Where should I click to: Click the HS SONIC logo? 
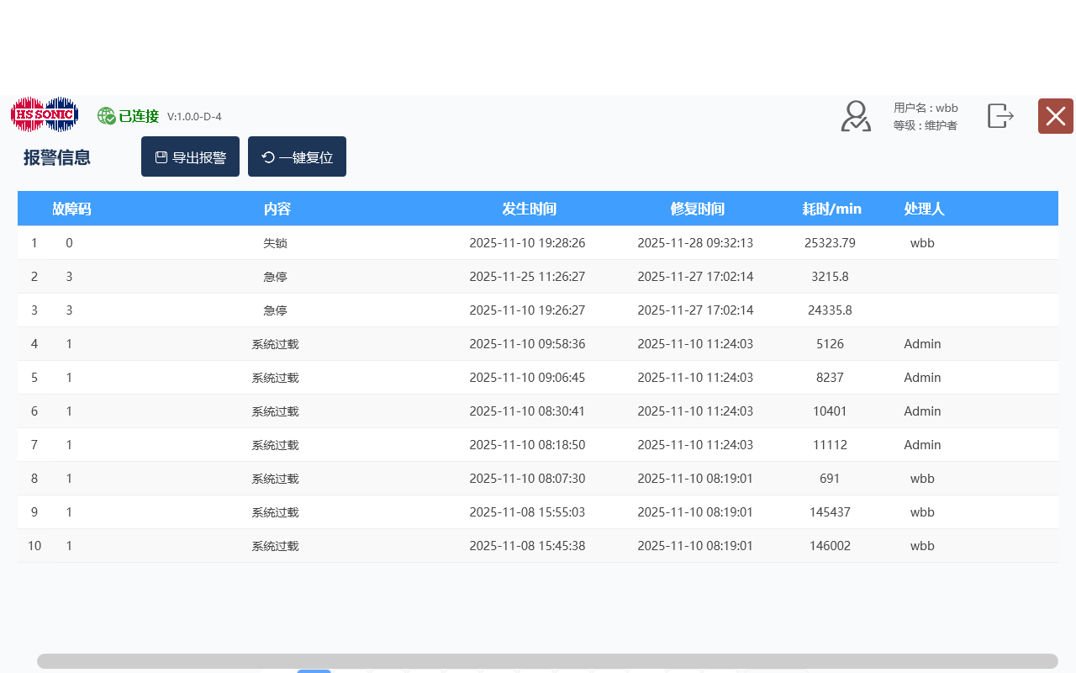(x=45, y=114)
